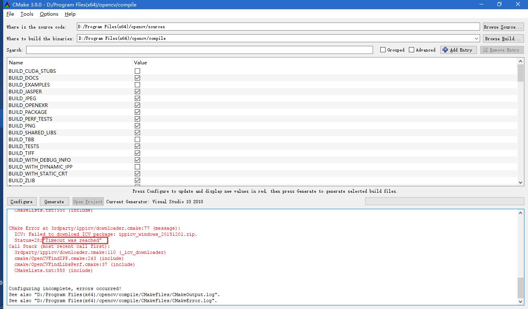Uncheck BUILD_WITH_DEBUG_INFO checkbox
Viewport: 528px width, 309px height.
[x=137, y=160]
